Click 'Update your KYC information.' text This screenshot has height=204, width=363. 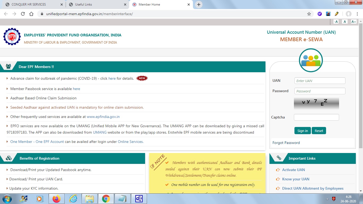tap(34, 188)
